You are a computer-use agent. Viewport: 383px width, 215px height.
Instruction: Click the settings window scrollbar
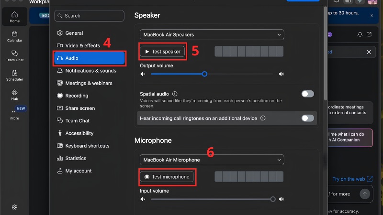click(326, 54)
